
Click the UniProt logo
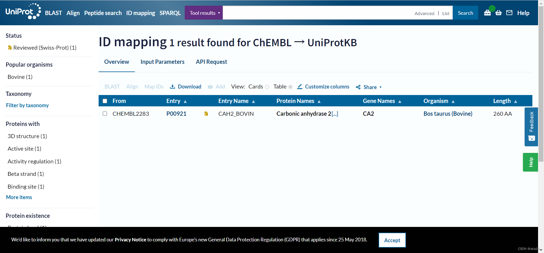click(23, 11)
